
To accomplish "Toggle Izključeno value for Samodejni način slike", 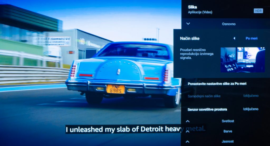I will pos(251,96).
